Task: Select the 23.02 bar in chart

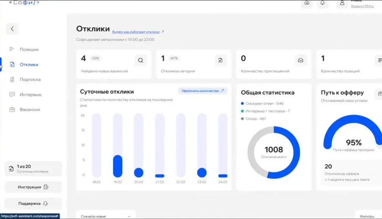Action: tap(202, 173)
